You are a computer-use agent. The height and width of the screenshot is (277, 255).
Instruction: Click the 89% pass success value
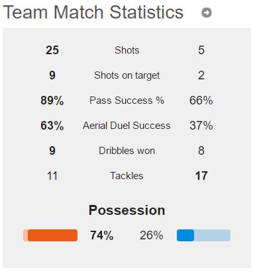[x=52, y=100]
